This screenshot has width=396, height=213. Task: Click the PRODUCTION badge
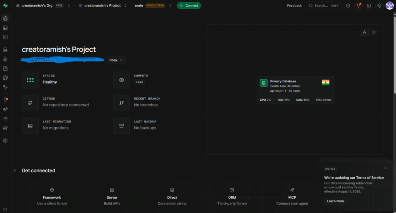pyautogui.click(x=155, y=5)
